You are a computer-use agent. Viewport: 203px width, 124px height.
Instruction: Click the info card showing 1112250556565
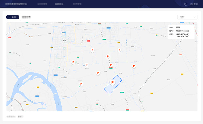[x=181, y=32]
